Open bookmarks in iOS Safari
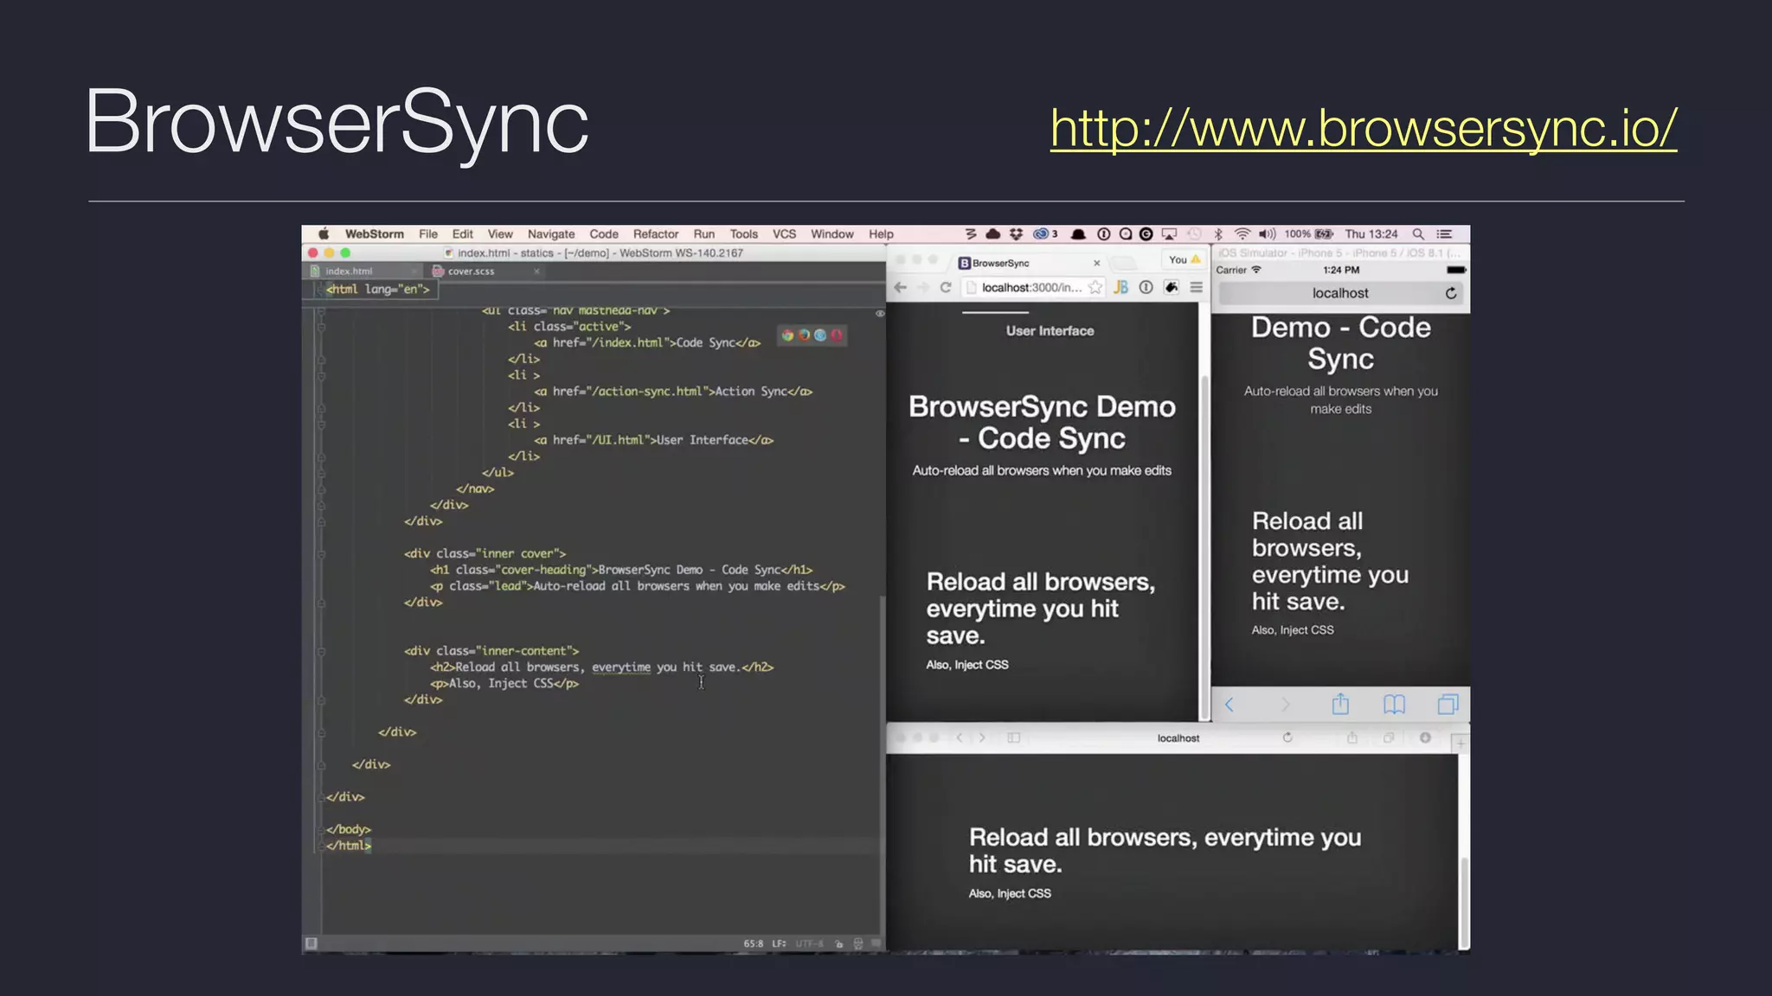This screenshot has width=1772, height=996. (1394, 705)
